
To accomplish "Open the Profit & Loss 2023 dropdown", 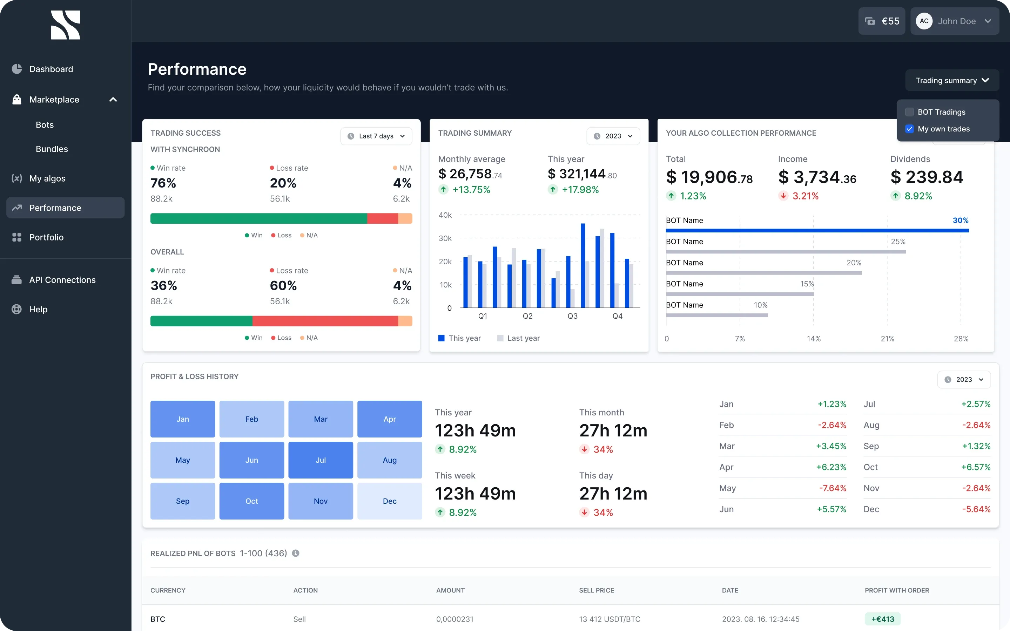I will point(964,379).
